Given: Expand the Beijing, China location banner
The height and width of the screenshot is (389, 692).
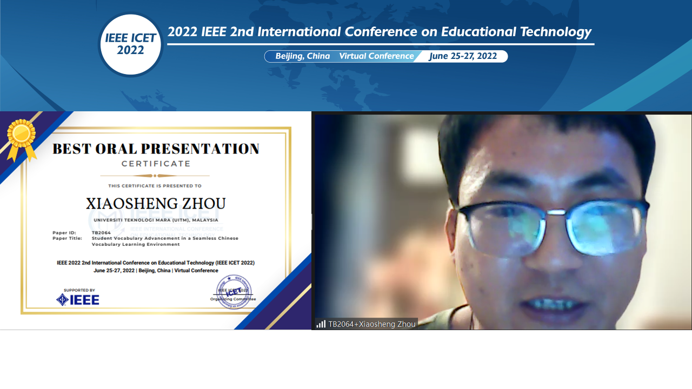Looking at the screenshot, I should pos(302,56).
